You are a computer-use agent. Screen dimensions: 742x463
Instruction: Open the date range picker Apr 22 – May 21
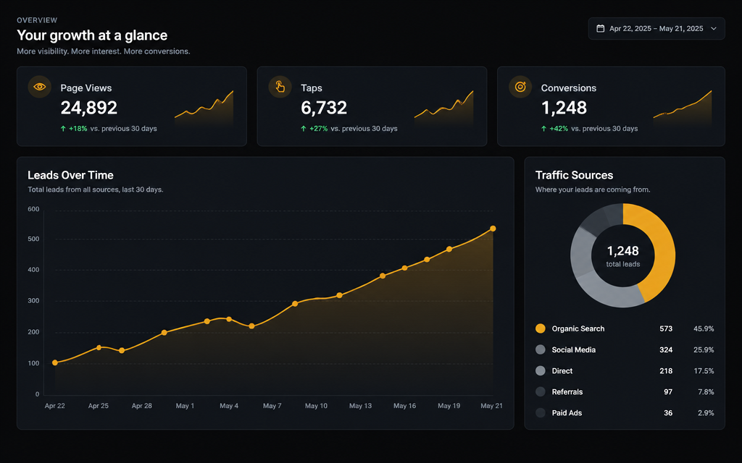[x=656, y=28]
